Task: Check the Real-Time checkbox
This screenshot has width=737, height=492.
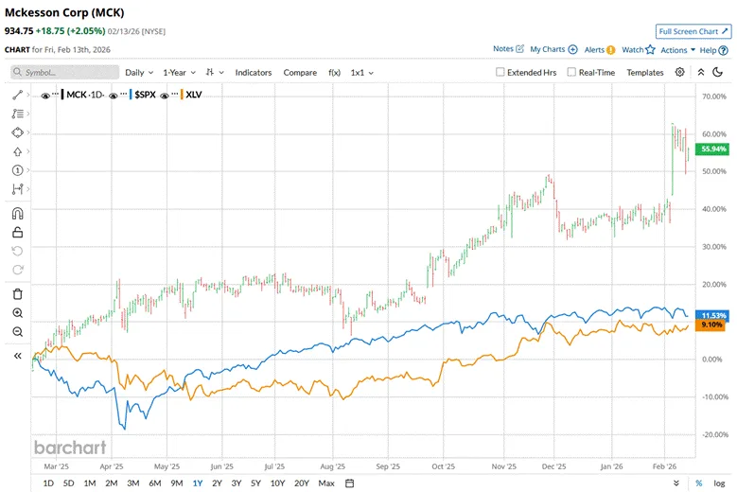Action: click(x=571, y=72)
